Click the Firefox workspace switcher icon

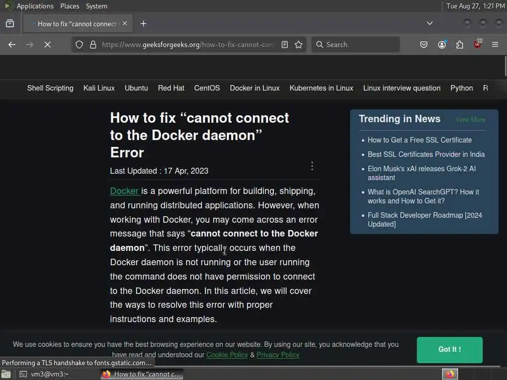(x=450, y=374)
